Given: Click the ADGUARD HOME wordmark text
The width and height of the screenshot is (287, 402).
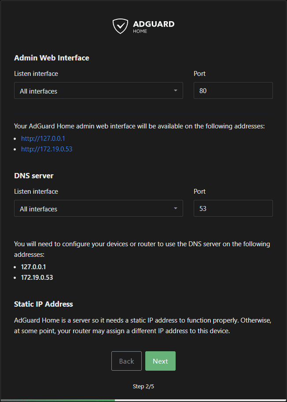Looking at the screenshot, I should click(x=153, y=26).
